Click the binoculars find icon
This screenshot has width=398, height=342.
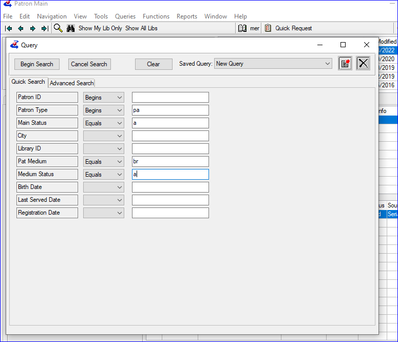pyautogui.click(x=71, y=28)
